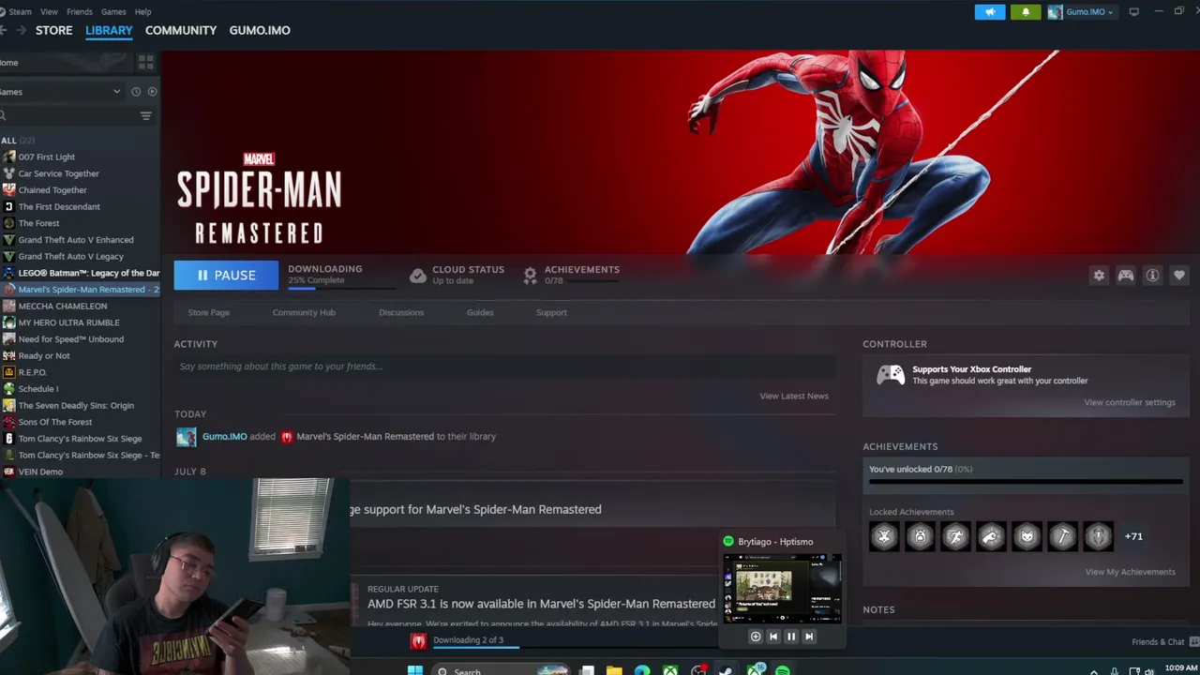Image resolution: width=1200 pixels, height=675 pixels.
Task: Go to the STORE tab
Action: tap(53, 30)
